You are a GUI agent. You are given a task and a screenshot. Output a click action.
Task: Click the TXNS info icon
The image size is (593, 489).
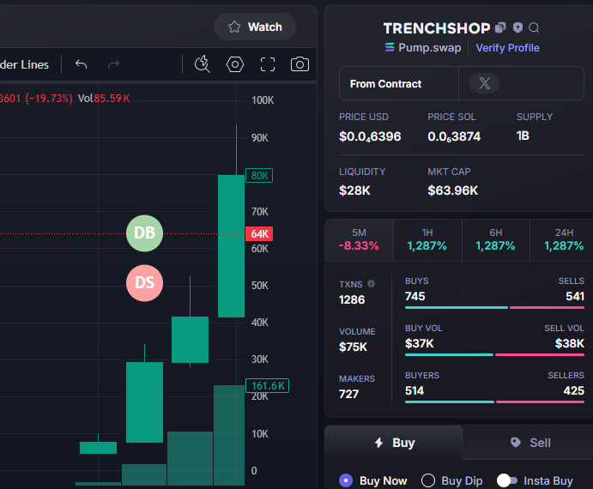pos(371,284)
